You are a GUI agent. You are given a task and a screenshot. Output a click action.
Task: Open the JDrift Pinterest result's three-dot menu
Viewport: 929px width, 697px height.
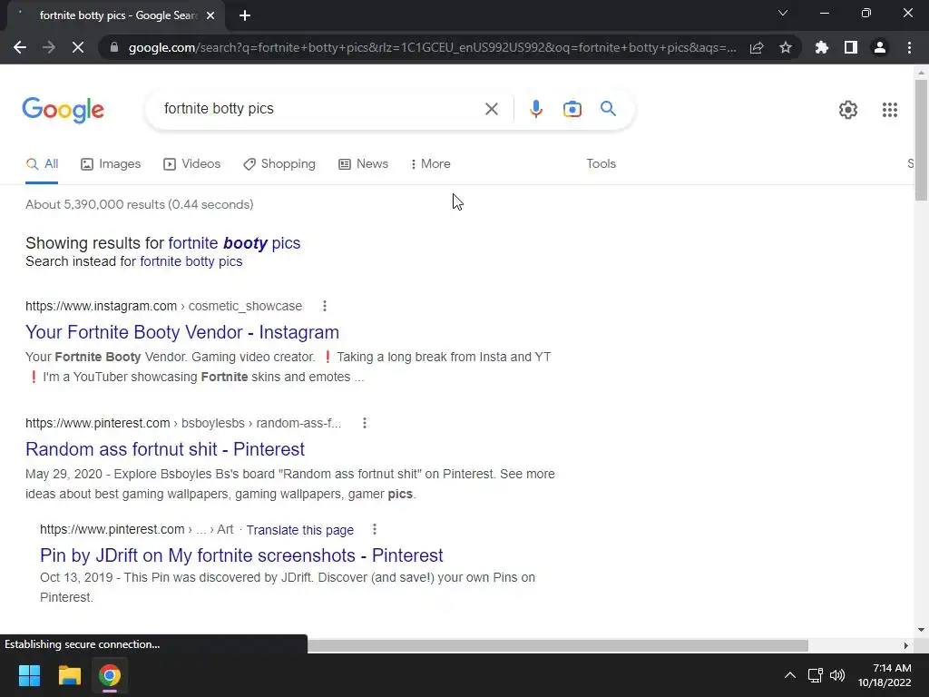pos(374,529)
